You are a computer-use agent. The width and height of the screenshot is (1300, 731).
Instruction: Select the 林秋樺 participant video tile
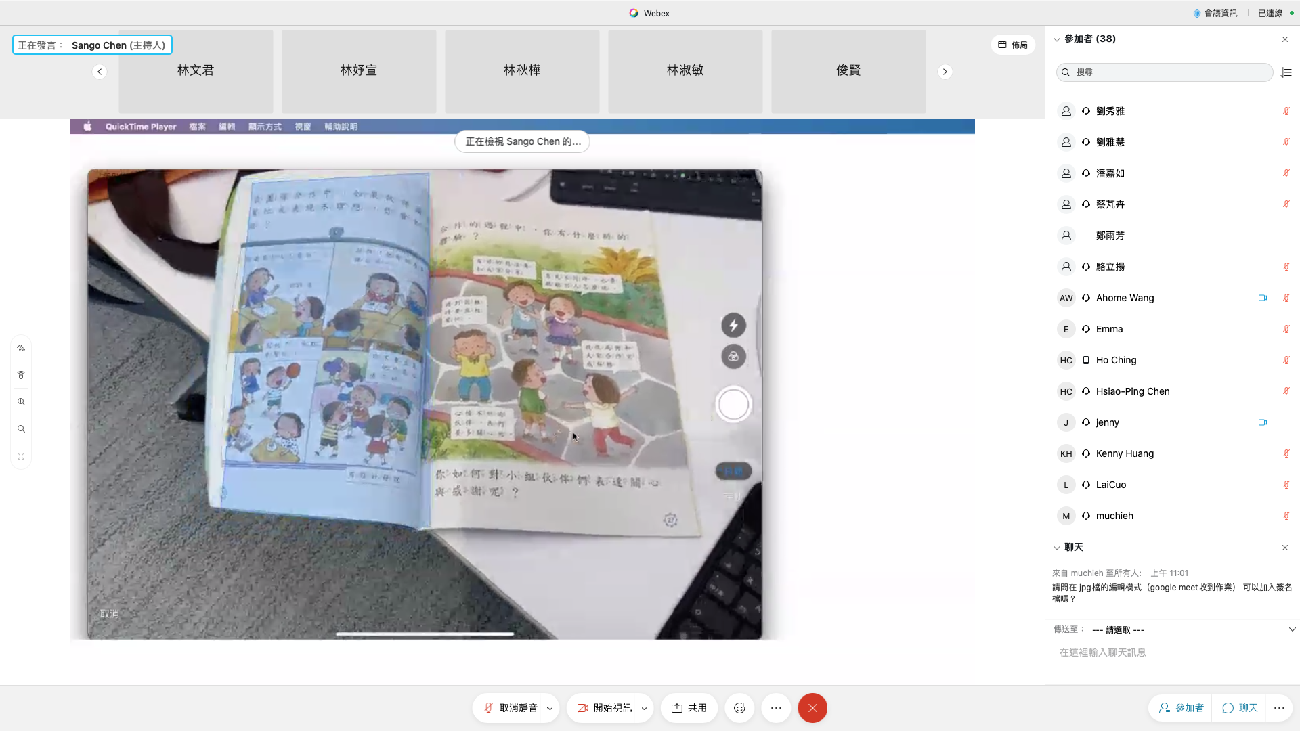click(522, 71)
